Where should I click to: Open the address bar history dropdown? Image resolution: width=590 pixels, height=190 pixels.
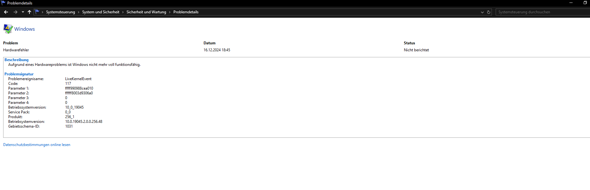pyautogui.click(x=482, y=12)
